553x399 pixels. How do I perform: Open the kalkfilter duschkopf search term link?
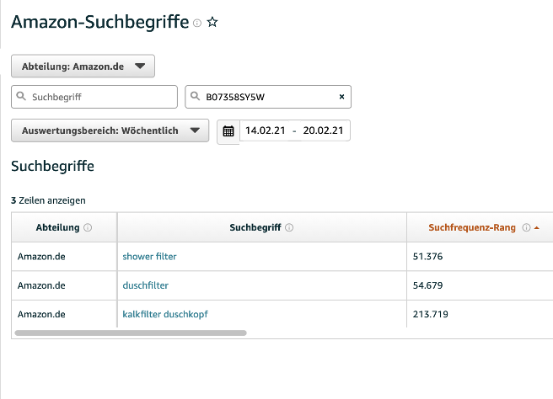(165, 314)
